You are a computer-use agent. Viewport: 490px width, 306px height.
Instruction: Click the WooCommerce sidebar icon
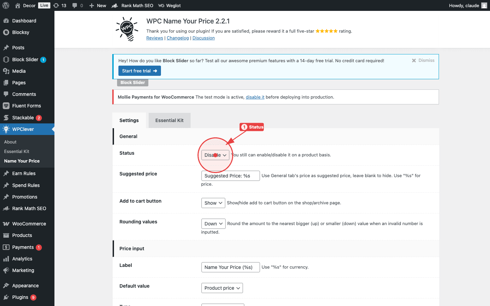pos(6,224)
